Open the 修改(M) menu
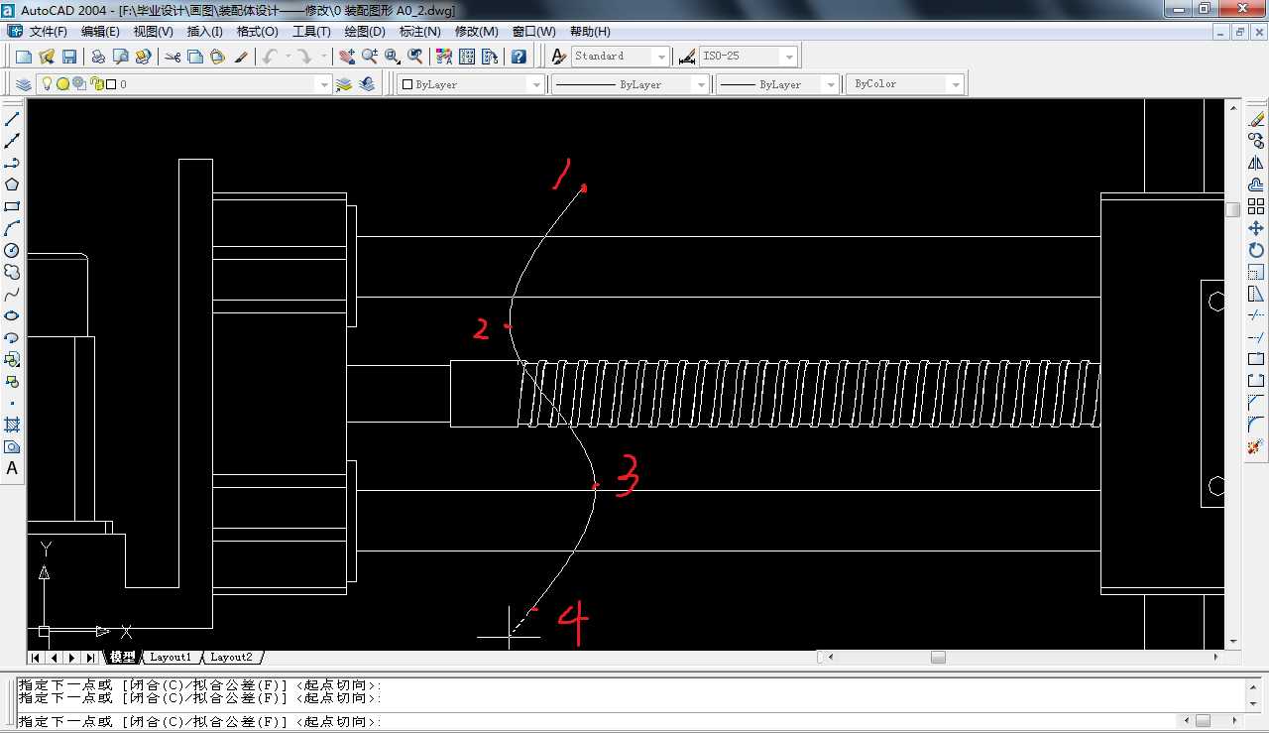The width and height of the screenshot is (1269, 734). point(476,32)
